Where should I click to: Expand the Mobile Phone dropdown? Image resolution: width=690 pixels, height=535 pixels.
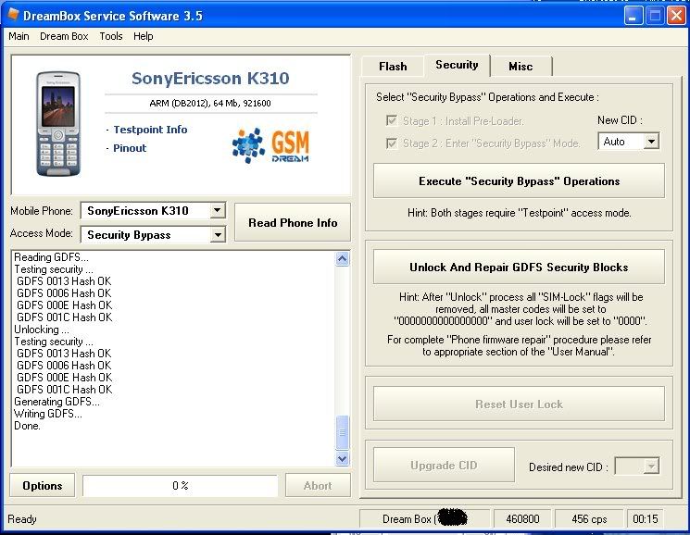[x=217, y=210]
